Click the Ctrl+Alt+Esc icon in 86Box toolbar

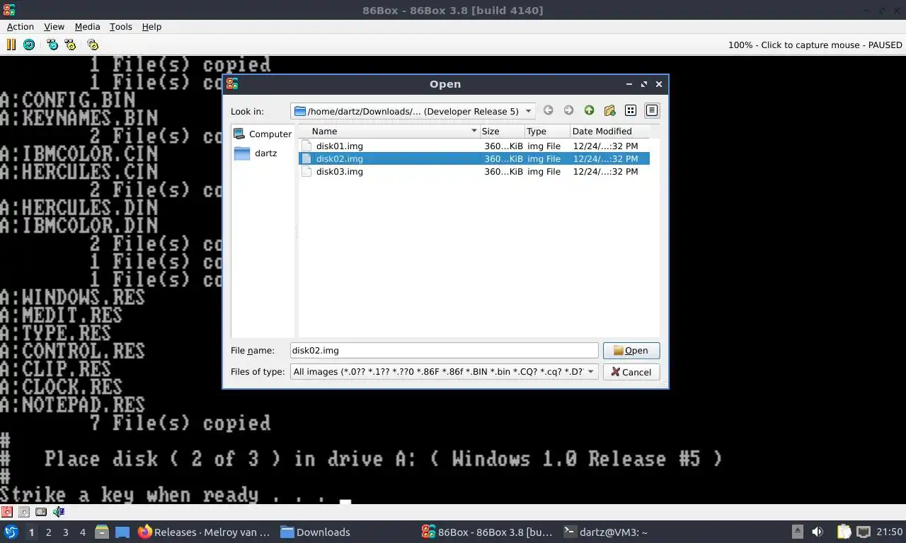pos(70,45)
